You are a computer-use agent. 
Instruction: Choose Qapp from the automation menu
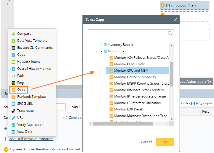tap(21, 90)
